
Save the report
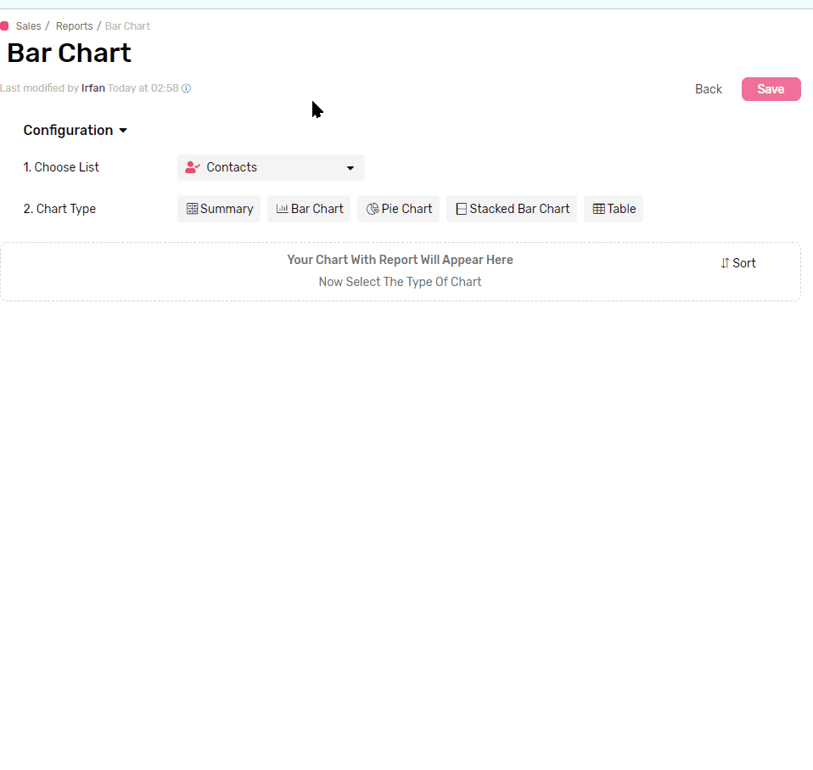(x=771, y=89)
